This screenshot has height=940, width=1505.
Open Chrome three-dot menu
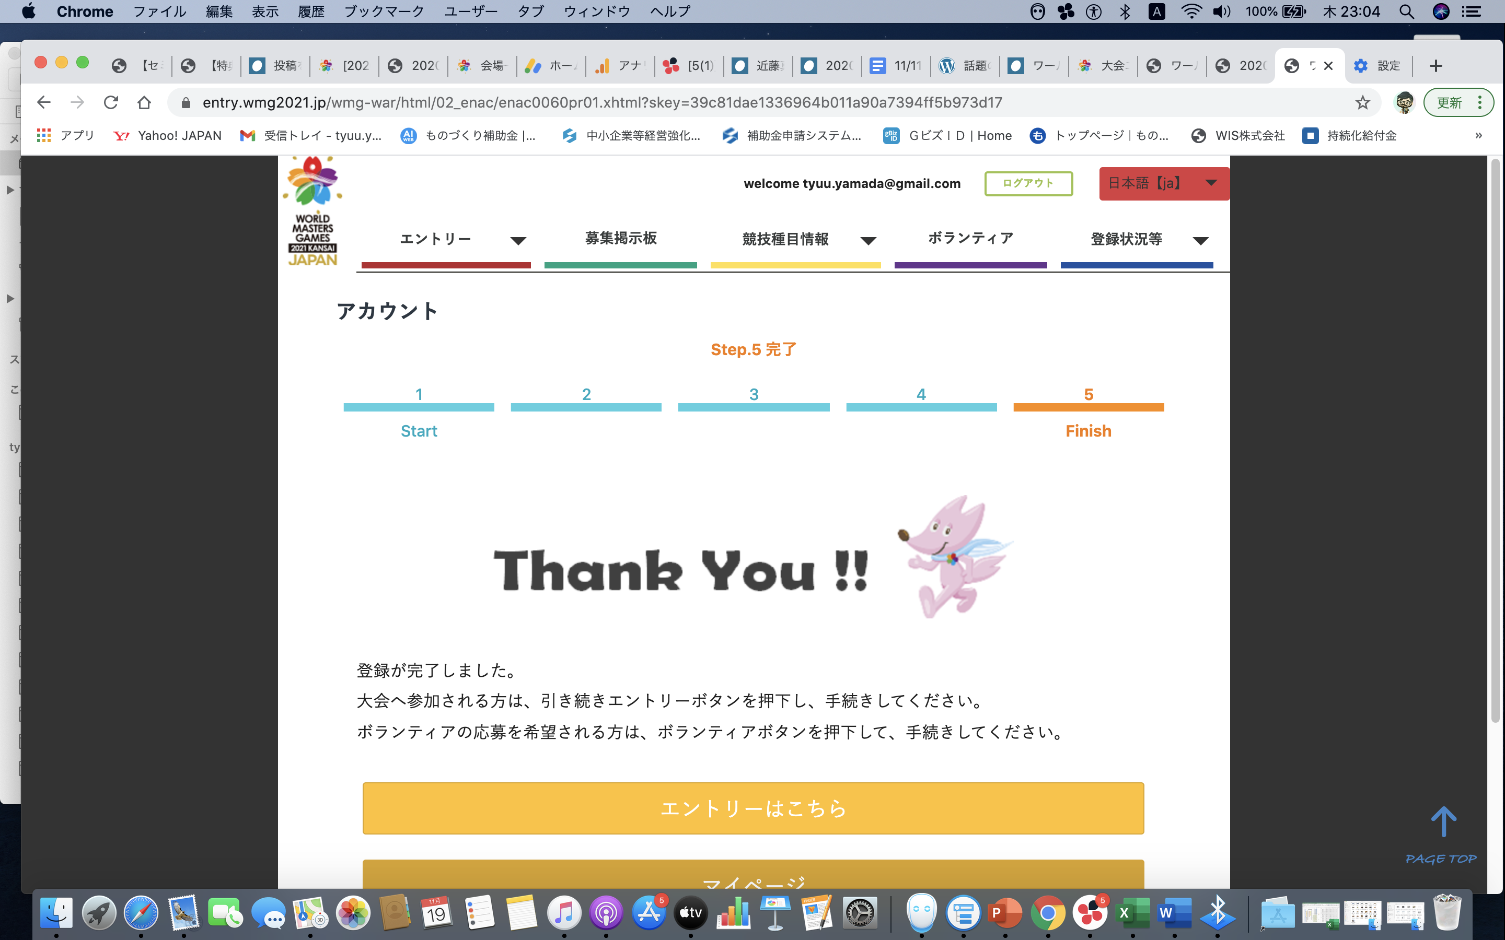(x=1480, y=102)
